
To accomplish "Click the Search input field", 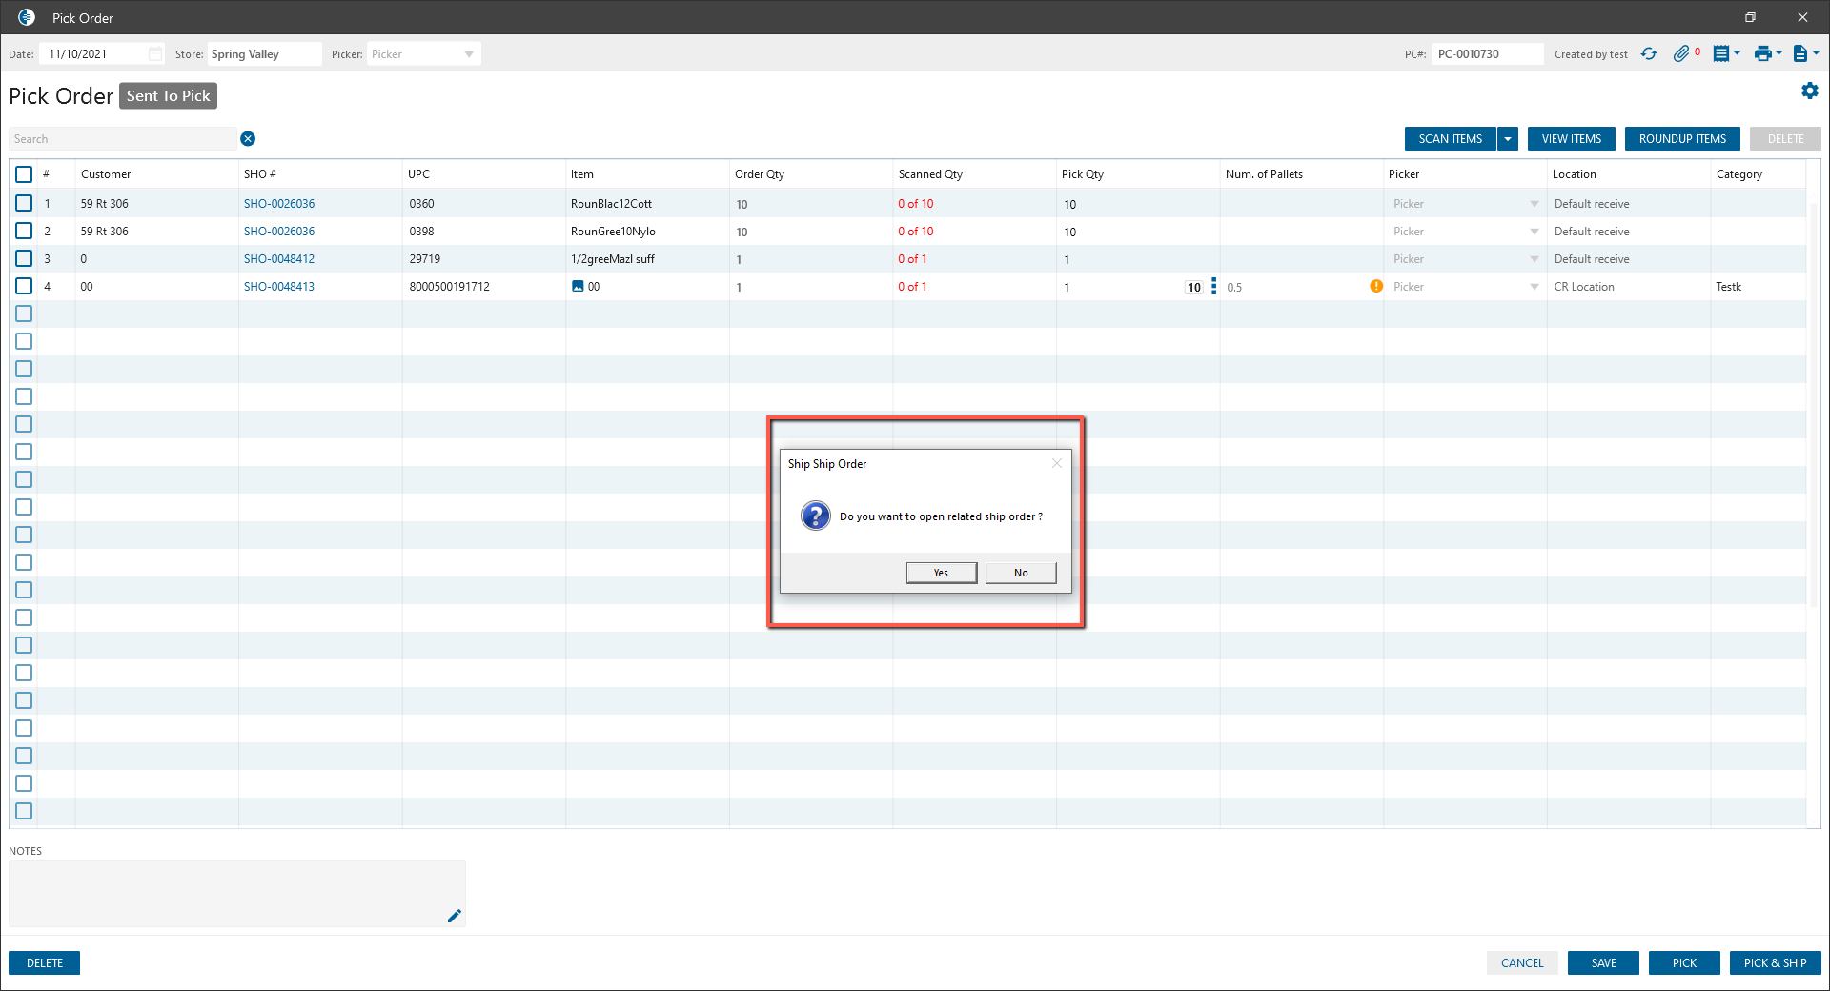I will (123, 139).
